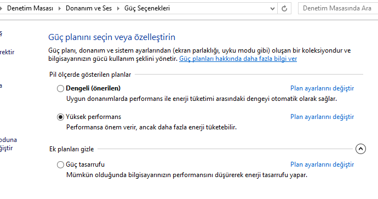Open Plan ayarlarını değiştir for Dengeli
Viewport: 378px width, 199px height.
322,88
